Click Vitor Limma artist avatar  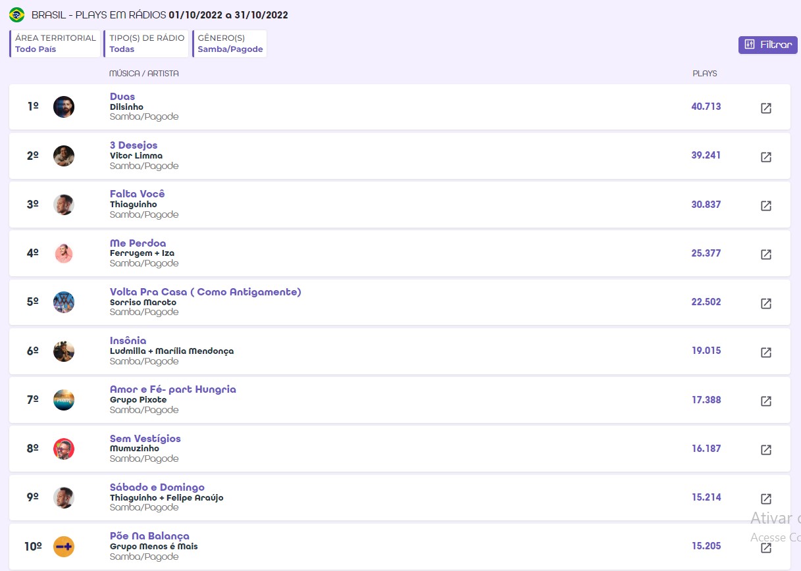click(64, 156)
